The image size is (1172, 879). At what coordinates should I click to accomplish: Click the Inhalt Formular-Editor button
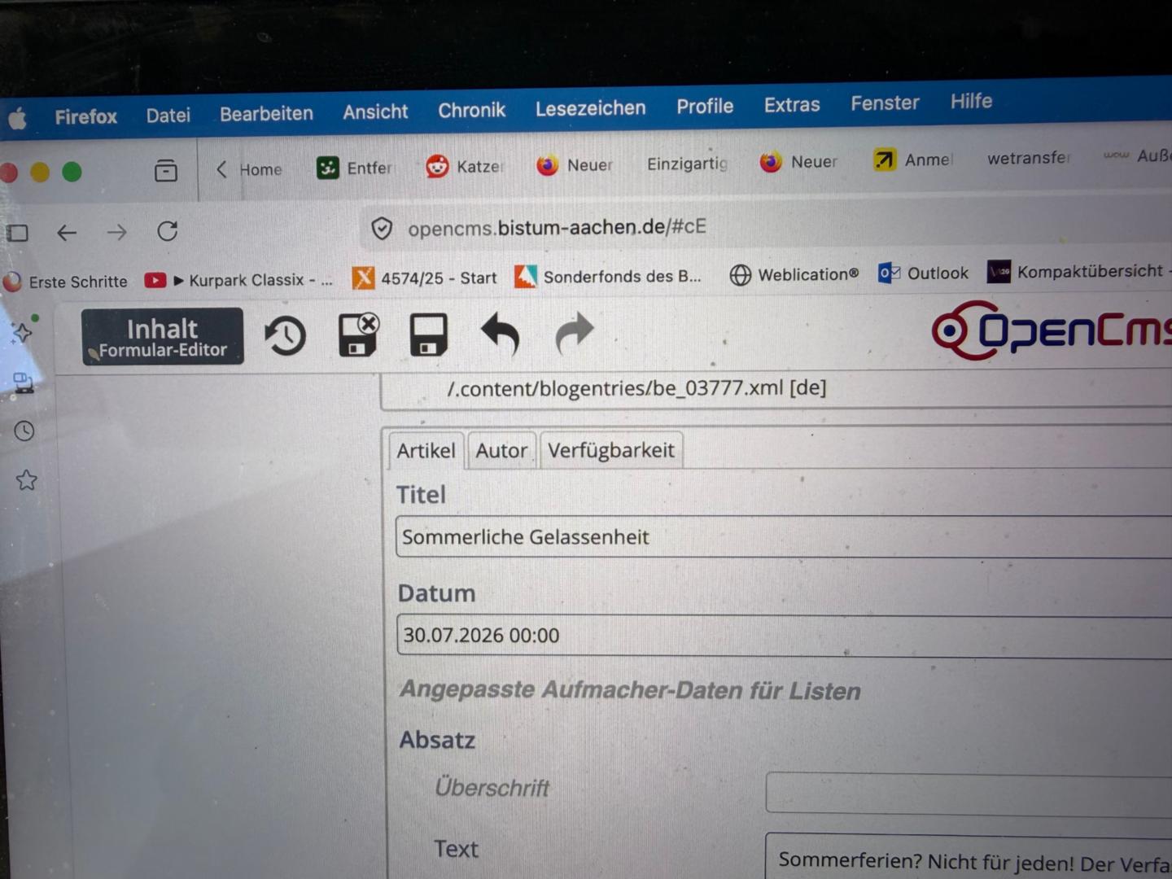click(x=163, y=336)
